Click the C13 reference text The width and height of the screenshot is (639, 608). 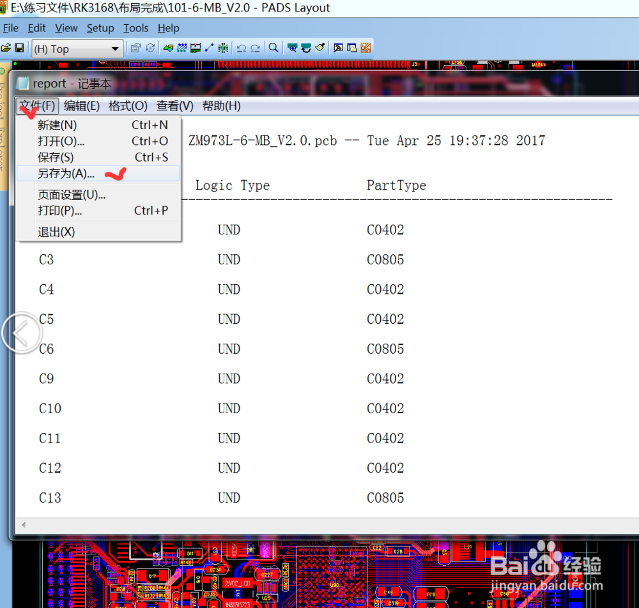point(50,498)
